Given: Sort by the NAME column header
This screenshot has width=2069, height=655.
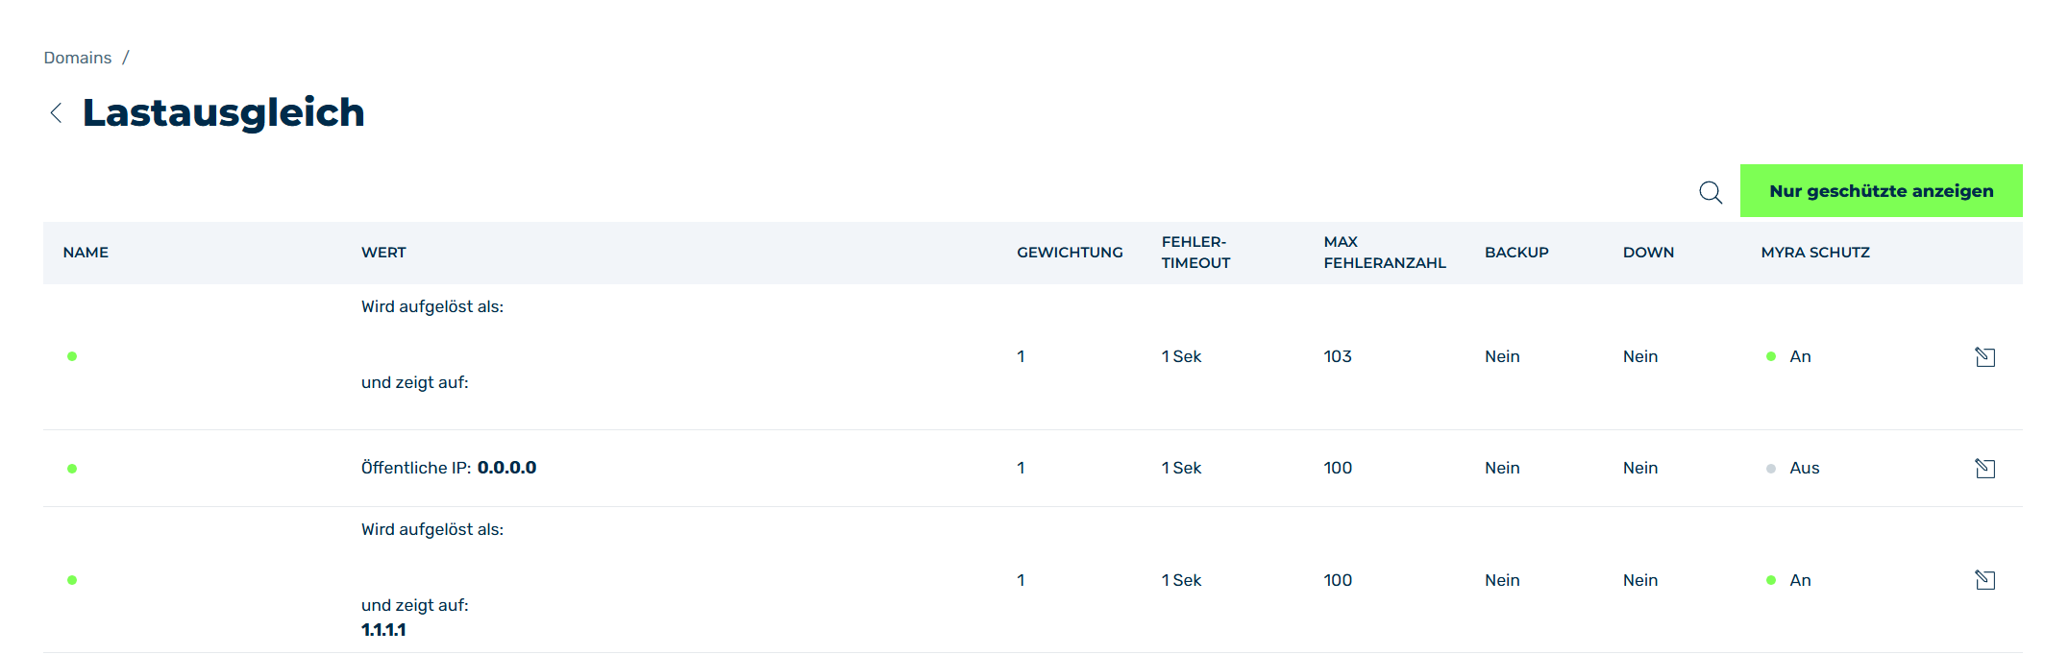Looking at the screenshot, I should pos(86,253).
